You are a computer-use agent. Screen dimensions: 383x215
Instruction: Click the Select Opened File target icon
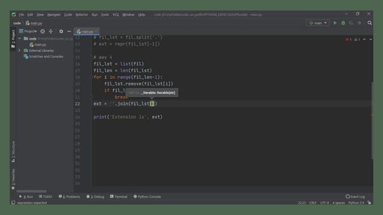(x=42, y=31)
